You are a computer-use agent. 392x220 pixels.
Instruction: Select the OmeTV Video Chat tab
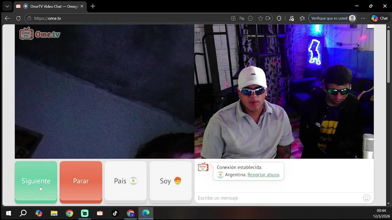click(50, 6)
